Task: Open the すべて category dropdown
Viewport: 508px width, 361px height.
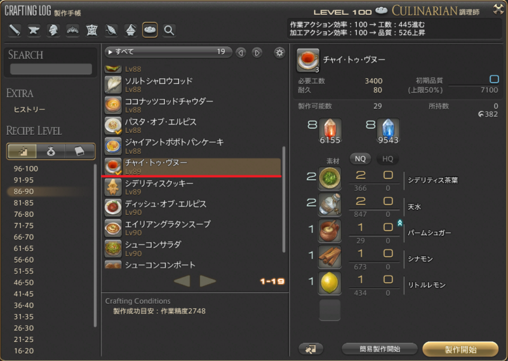Action: pyautogui.click(x=168, y=52)
